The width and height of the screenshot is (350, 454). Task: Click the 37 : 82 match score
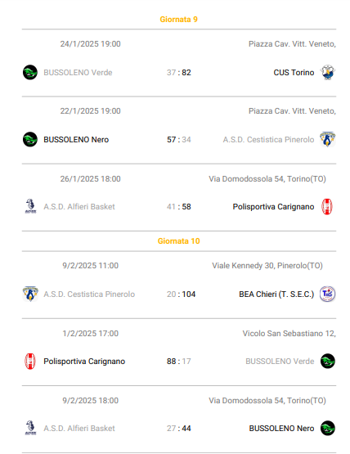(178, 72)
